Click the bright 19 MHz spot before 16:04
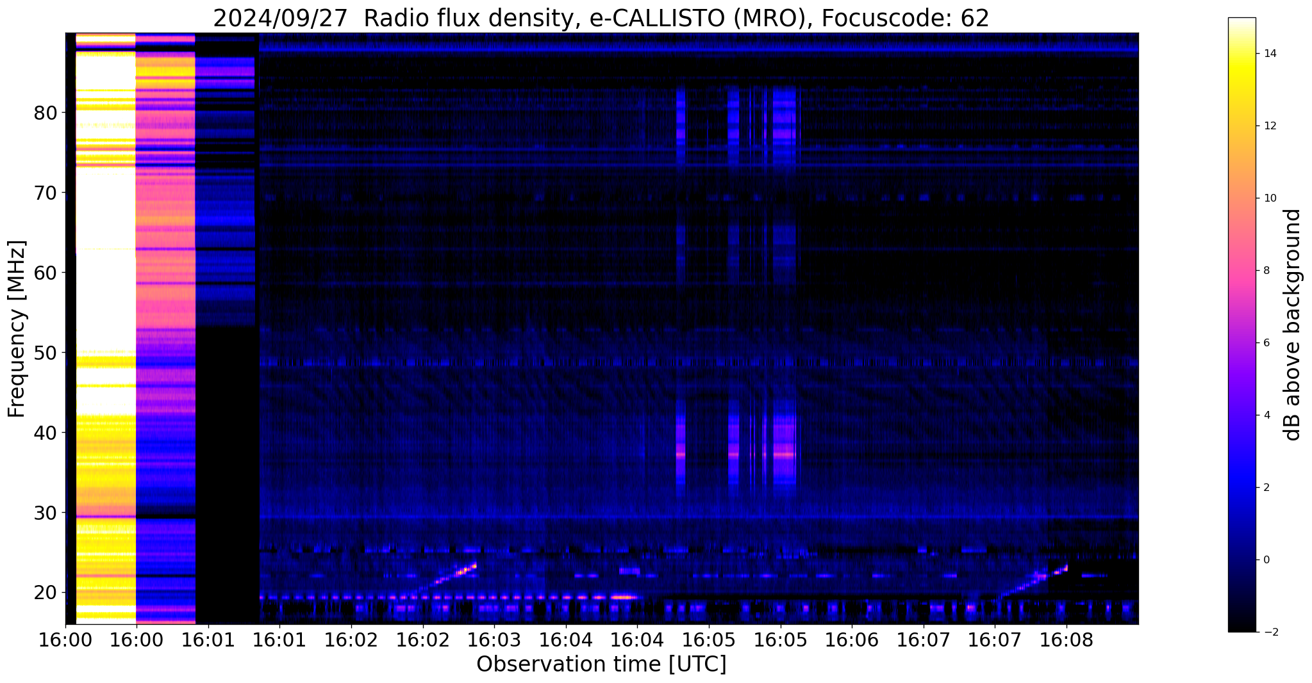Screen dimensions: 1312x683 point(623,597)
